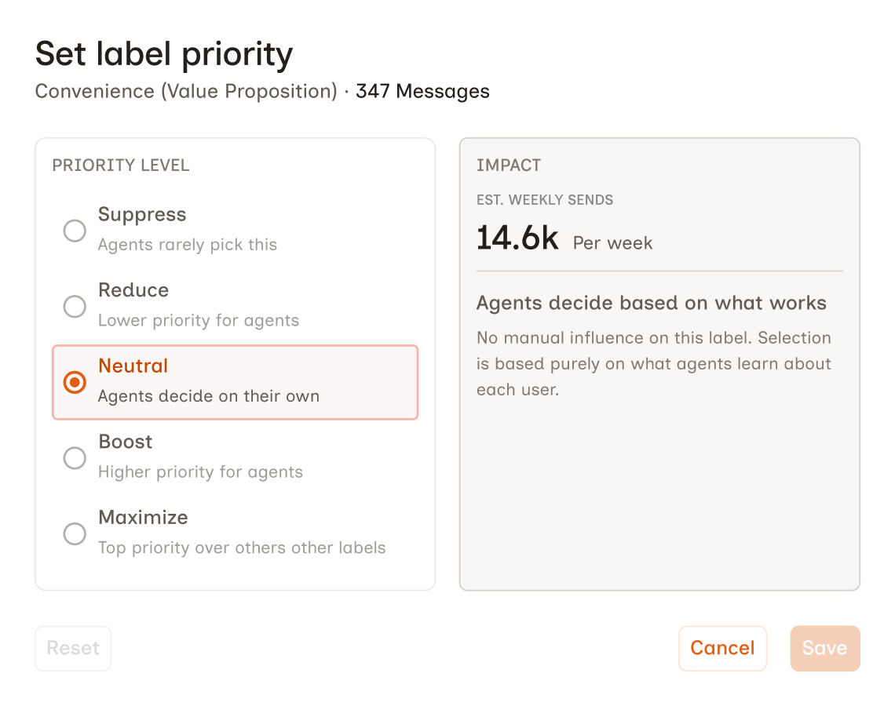Click the Maximize option label text
The height and width of the screenshot is (706, 895).
(143, 518)
